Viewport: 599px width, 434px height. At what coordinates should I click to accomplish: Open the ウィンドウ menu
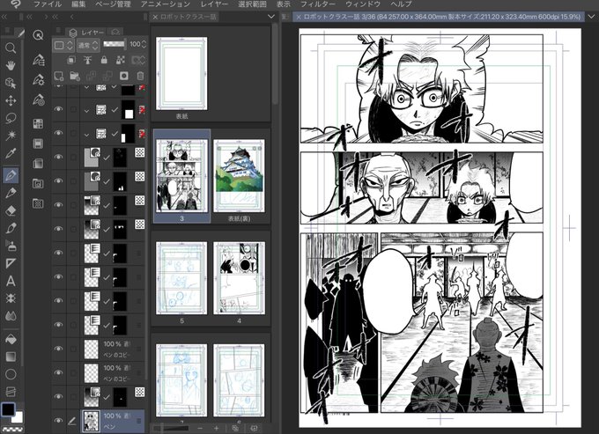363,4
